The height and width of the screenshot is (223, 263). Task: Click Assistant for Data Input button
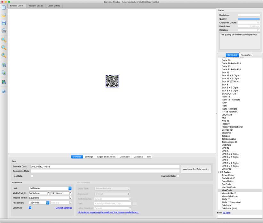click(196, 169)
